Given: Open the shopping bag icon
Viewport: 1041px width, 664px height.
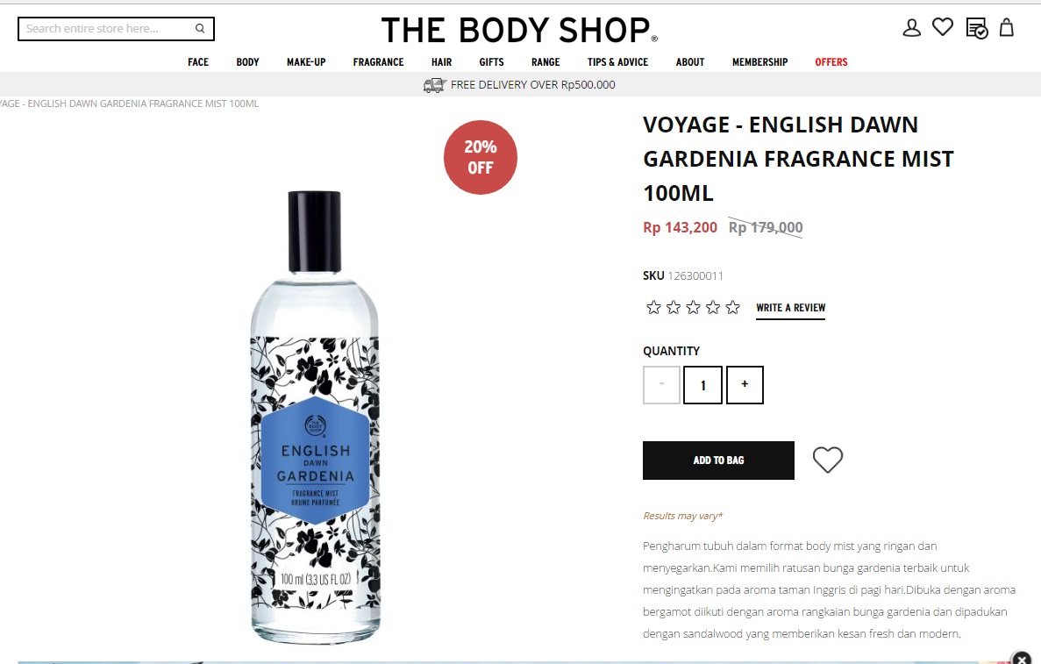Looking at the screenshot, I should 1007,27.
